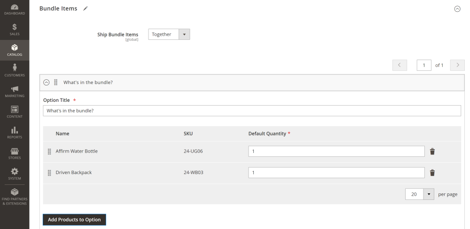Grab the option drag handle in header

point(56,82)
